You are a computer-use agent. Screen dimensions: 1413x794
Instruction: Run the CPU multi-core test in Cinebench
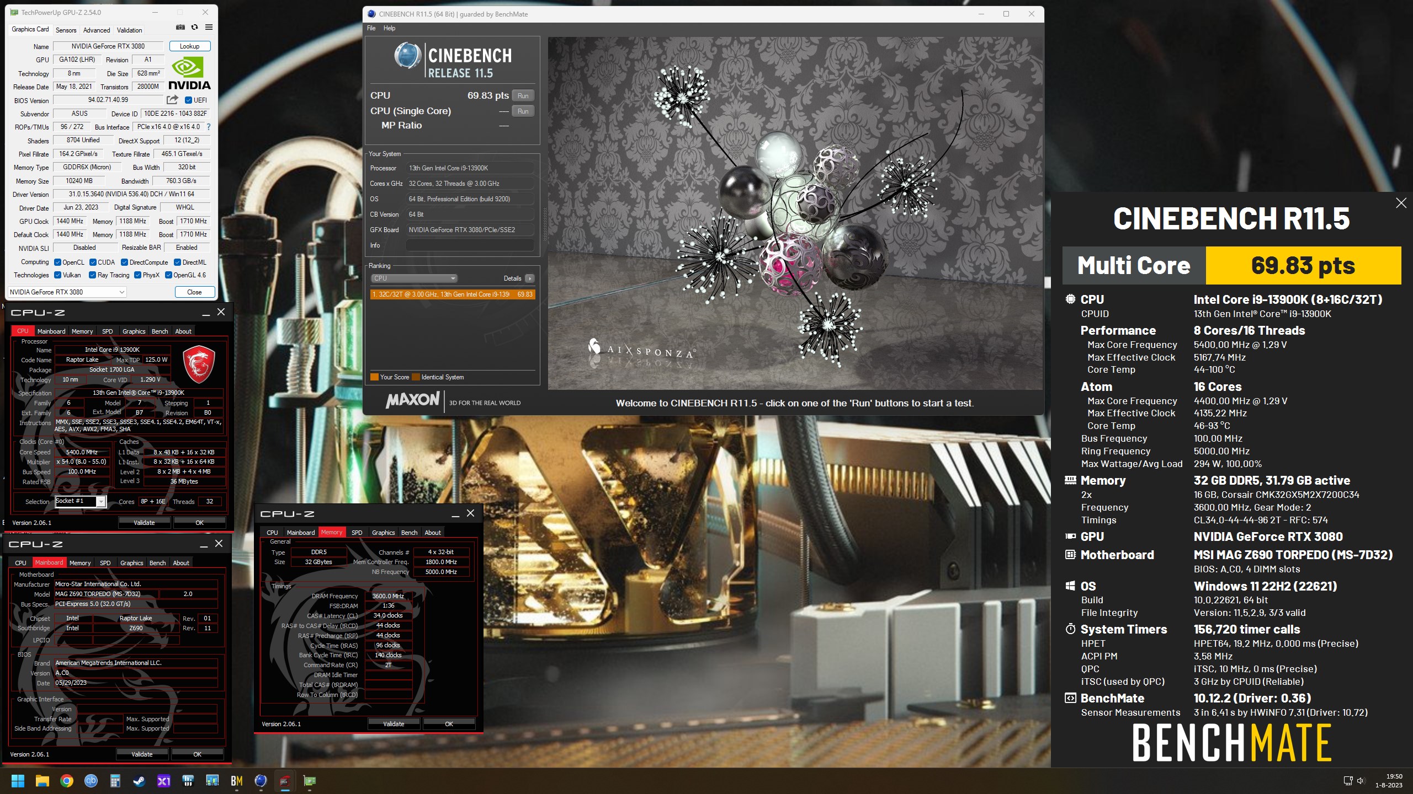coord(523,95)
